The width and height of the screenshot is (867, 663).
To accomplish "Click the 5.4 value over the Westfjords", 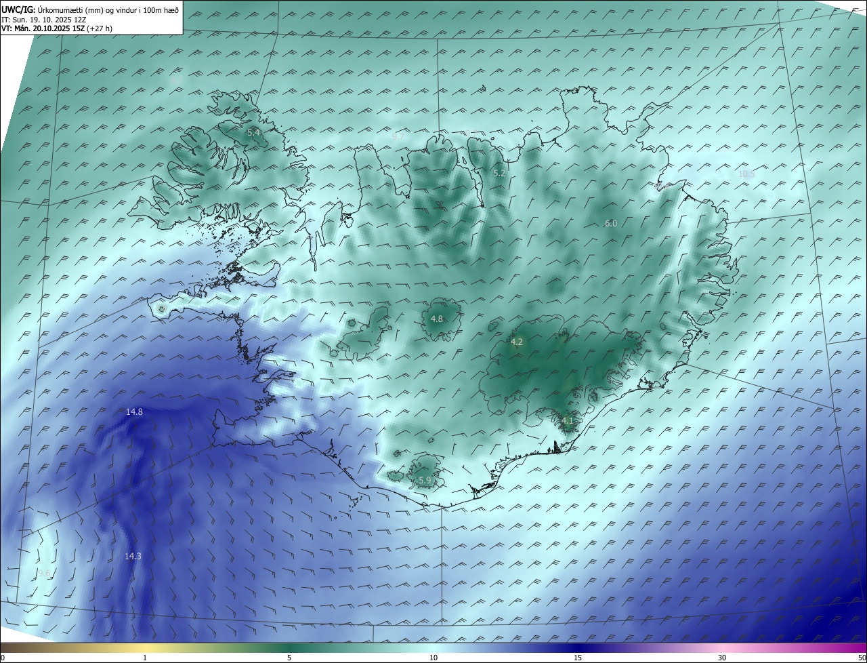I will 254,132.
